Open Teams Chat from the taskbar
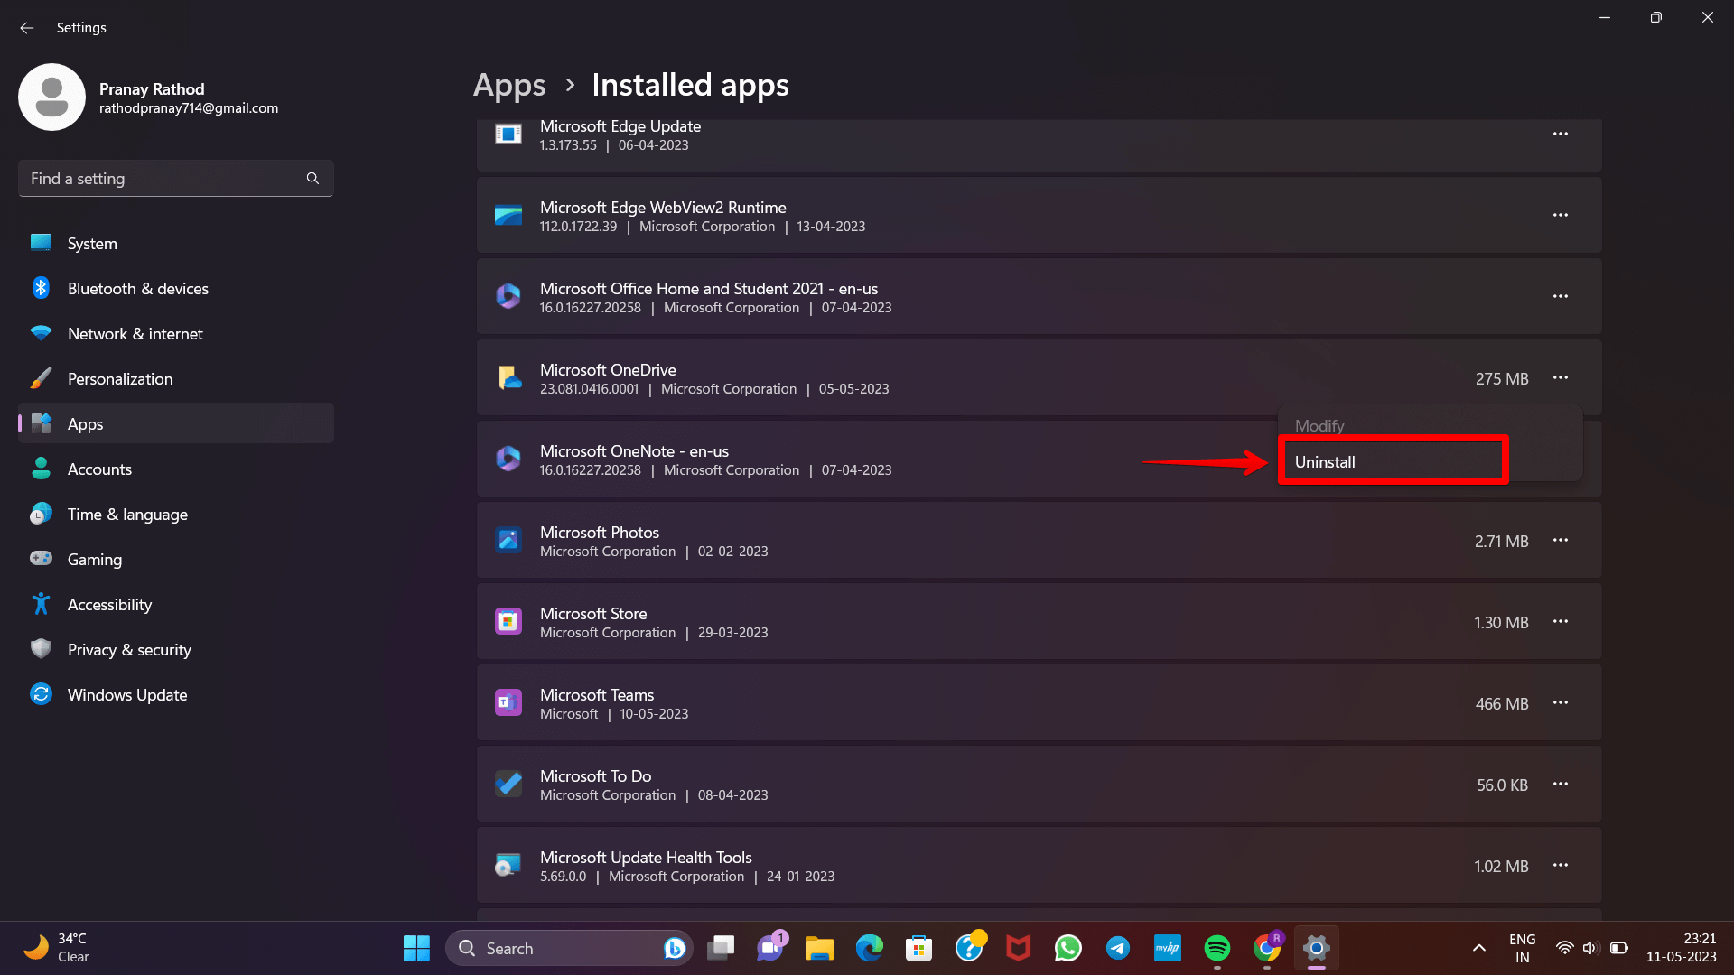1734x975 pixels. click(770, 948)
